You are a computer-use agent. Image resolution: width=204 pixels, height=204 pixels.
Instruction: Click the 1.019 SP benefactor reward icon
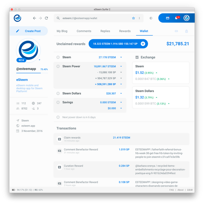(x=60, y=151)
